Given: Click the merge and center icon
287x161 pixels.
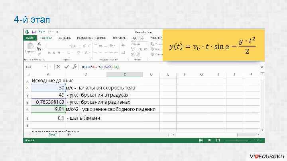Looking at the screenshot, I should (x=123, y=53).
